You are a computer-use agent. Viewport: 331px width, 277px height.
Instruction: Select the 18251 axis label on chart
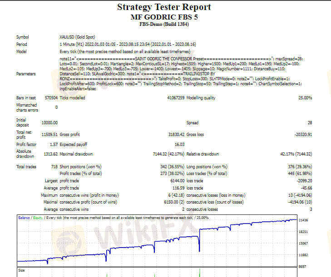303,232
